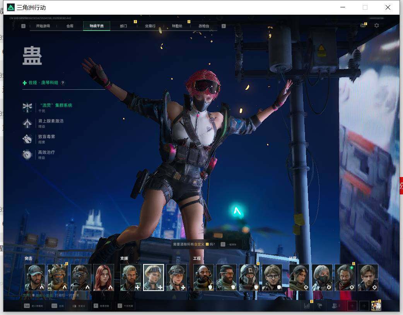The image size is (403, 315).
Task: Open the player avatar thumbnail
Action: pyautogui.click(x=376, y=306)
